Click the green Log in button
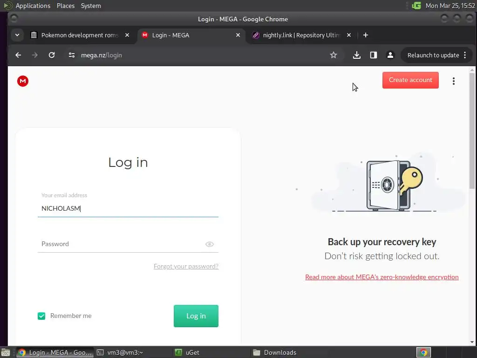The height and width of the screenshot is (358, 477). 196,316
